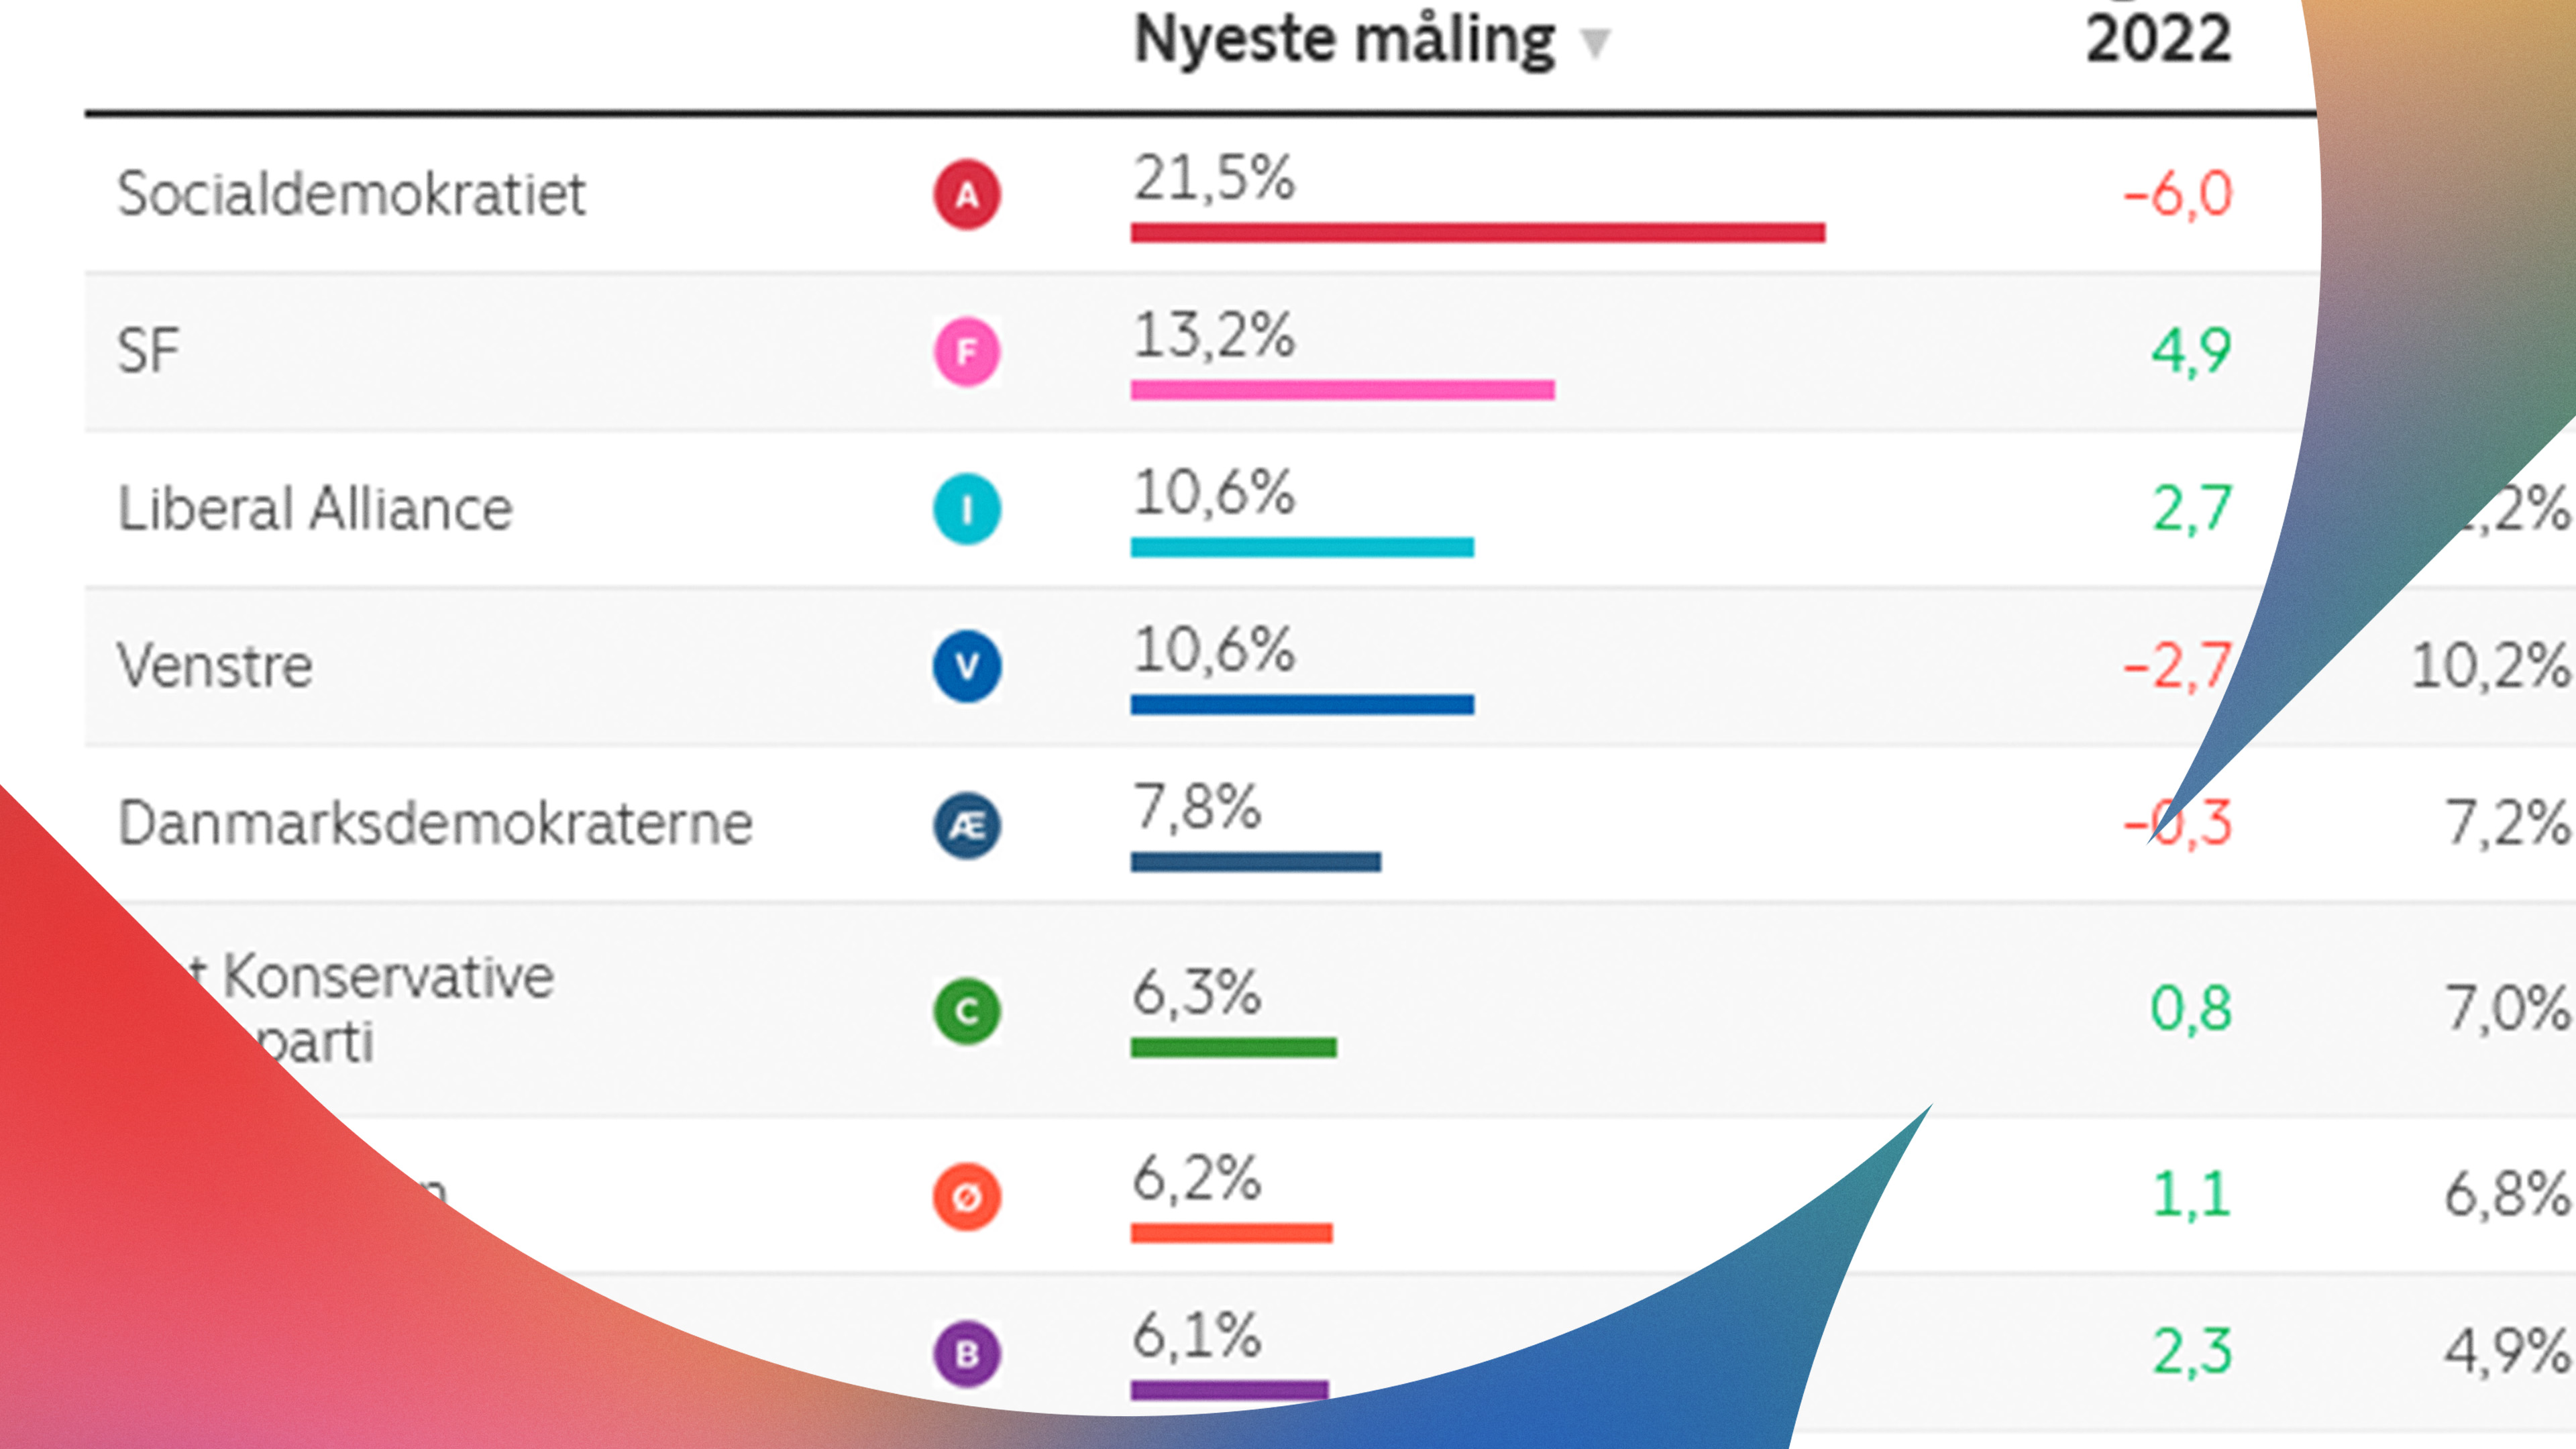Click the Danmarksdemokraterne Æ party icon
This screenshot has height=1449, width=2576.
pyautogui.click(x=967, y=825)
